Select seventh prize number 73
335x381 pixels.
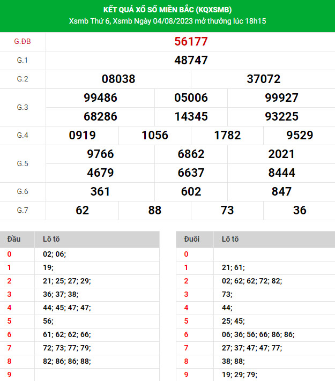[x=227, y=211]
